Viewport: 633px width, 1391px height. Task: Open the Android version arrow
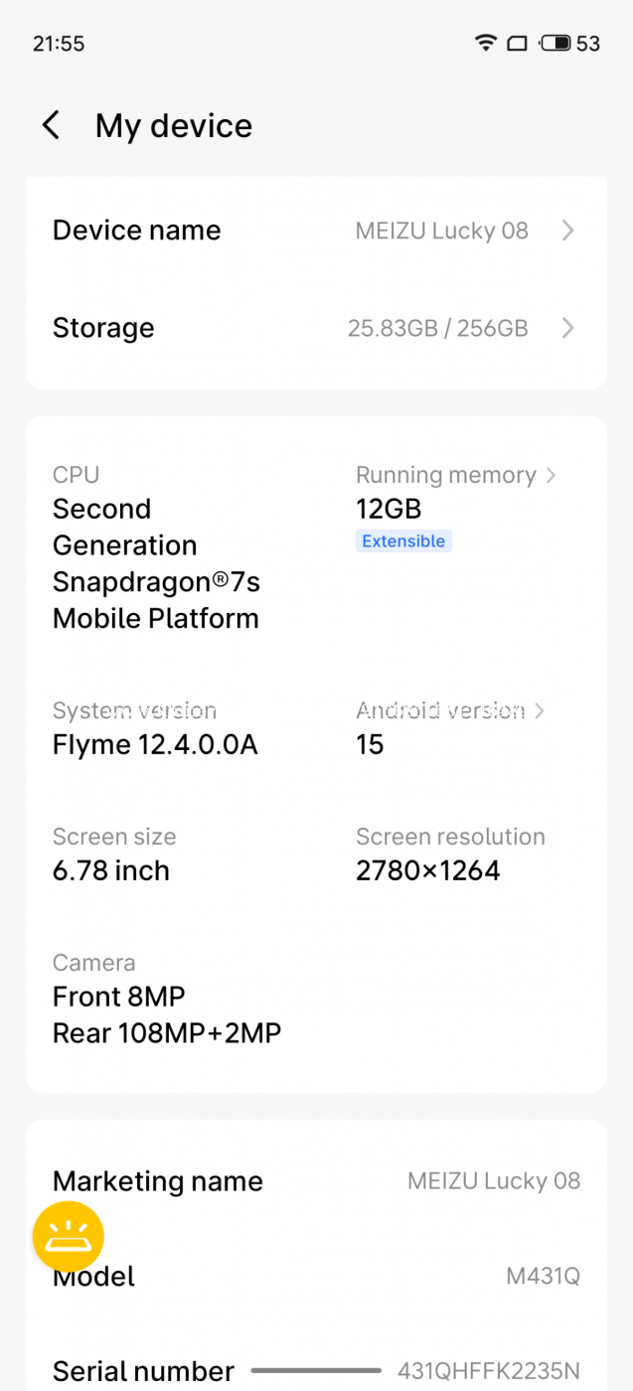540,710
